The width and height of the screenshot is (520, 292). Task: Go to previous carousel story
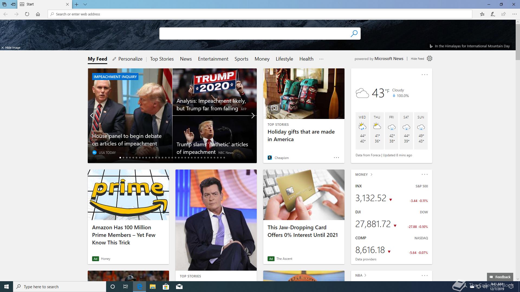tap(92, 116)
